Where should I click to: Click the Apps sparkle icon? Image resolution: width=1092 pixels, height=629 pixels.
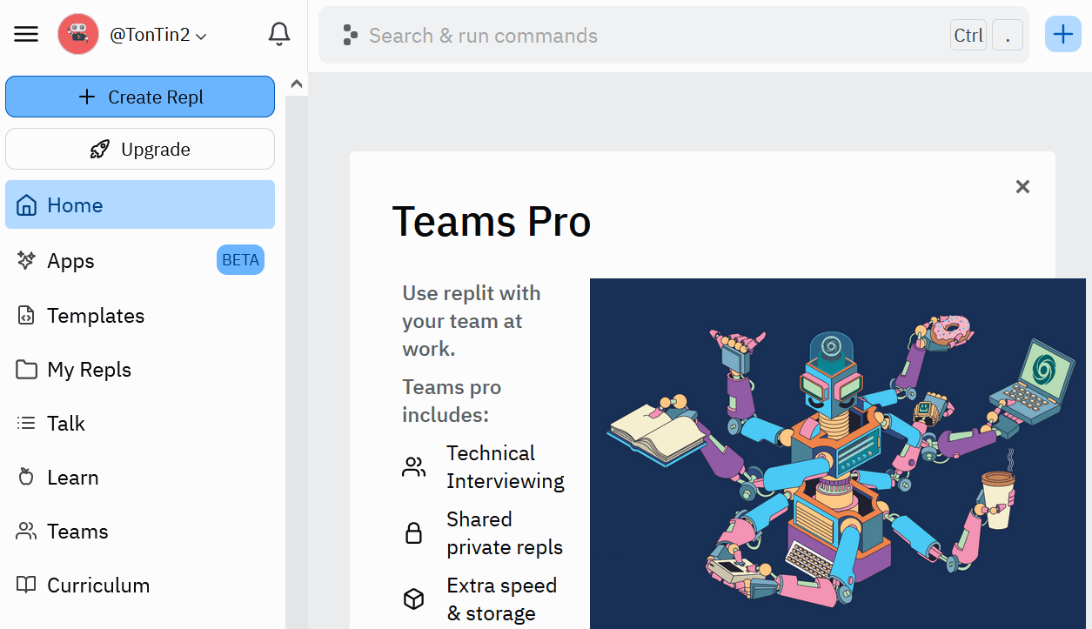click(x=27, y=260)
